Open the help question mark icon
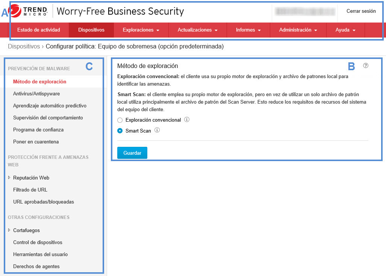The image size is (386, 276). 366,66
